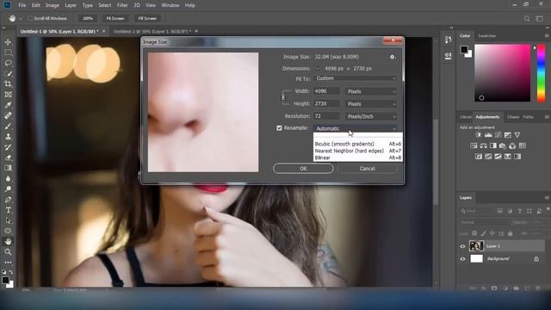
Task: Hide Layer 1 visibility eye
Action: pos(462,246)
